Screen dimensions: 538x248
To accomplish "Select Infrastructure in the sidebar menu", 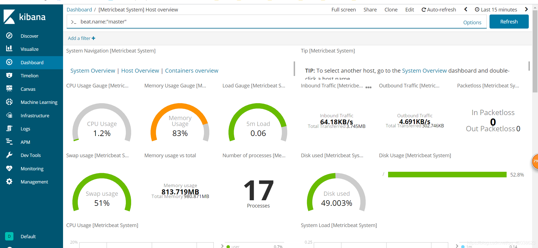I will point(35,116).
